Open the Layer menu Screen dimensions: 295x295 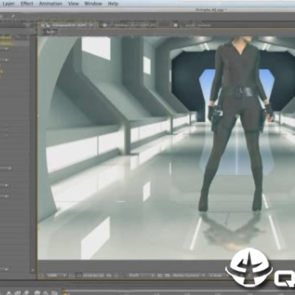coord(8,3)
